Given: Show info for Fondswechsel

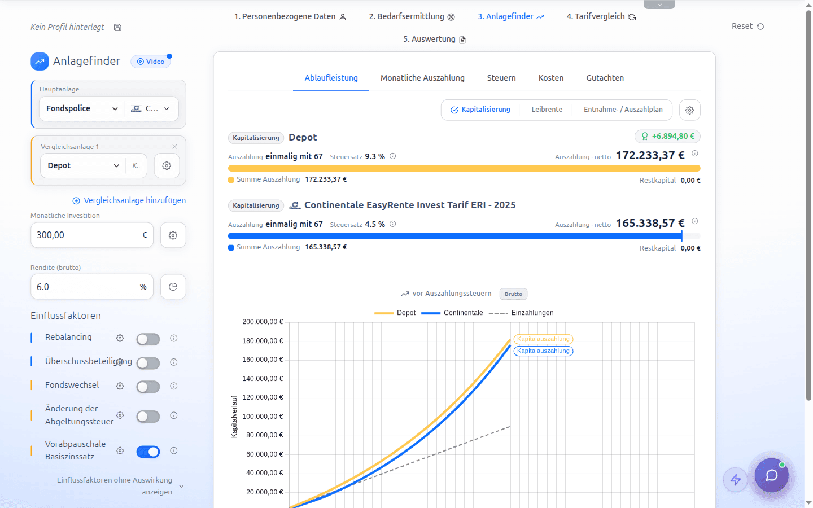Looking at the screenshot, I should coord(174,386).
